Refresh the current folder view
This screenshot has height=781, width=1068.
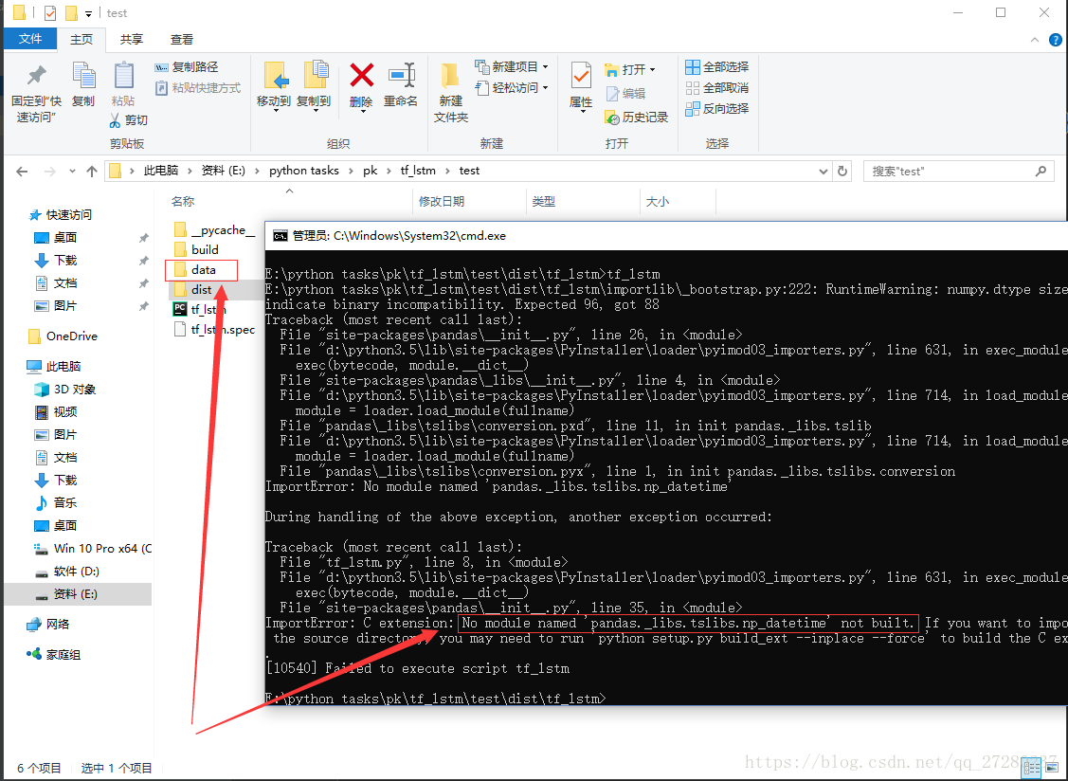842,171
